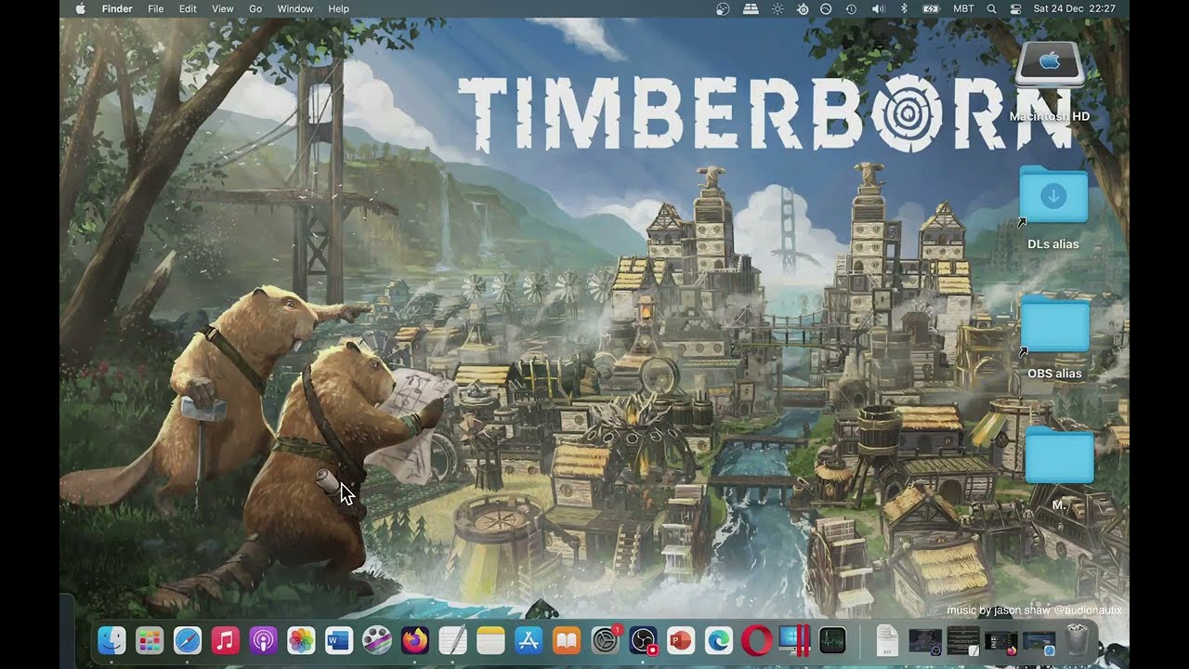Open the last minimized window before Trash
This screenshot has height=669, width=1189.
pyautogui.click(x=1039, y=640)
